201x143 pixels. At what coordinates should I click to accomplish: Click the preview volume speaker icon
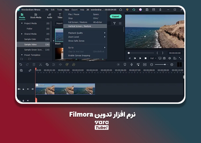click(169, 58)
